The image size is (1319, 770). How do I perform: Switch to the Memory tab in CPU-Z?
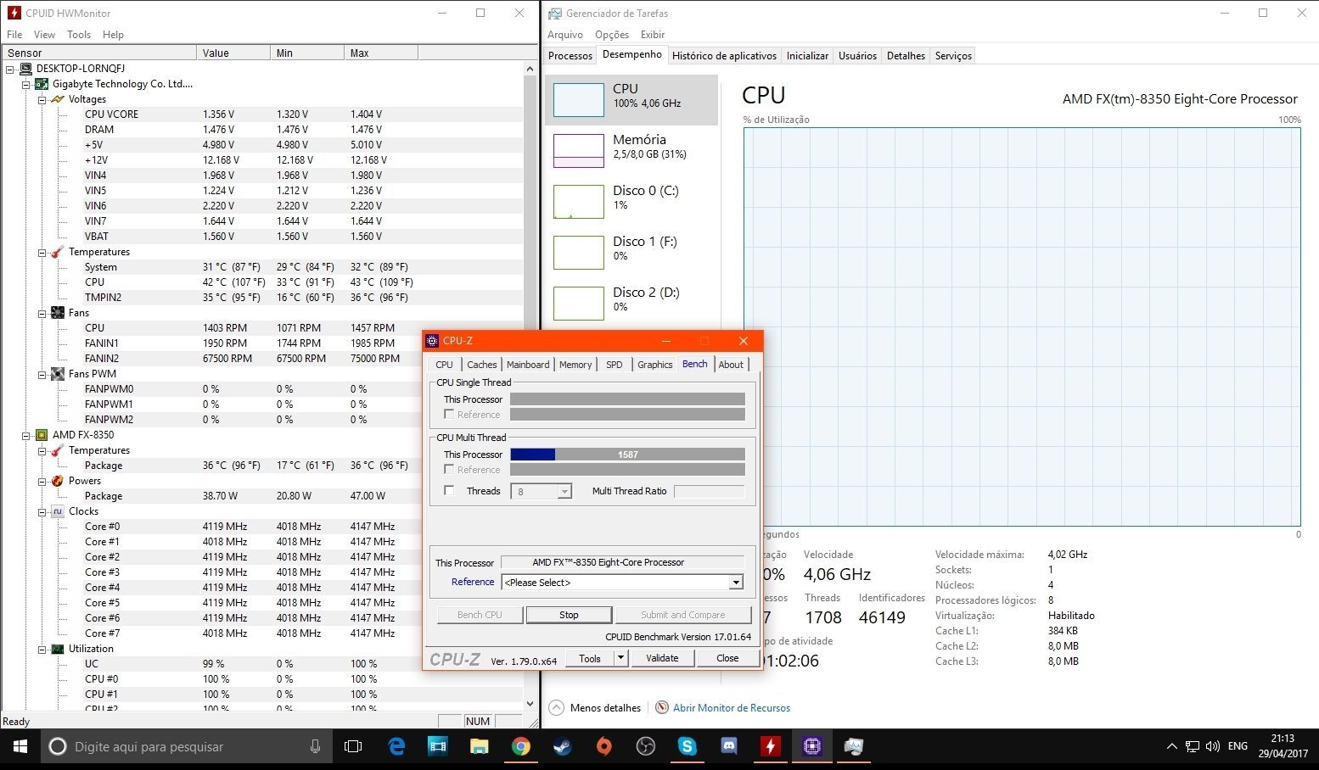[x=575, y=365]
